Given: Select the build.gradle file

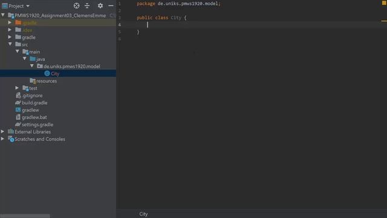Looking at the screenshot, I should pyautogui.click(x=34, y=102).
